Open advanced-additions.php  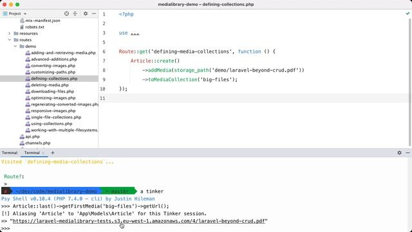54,59
